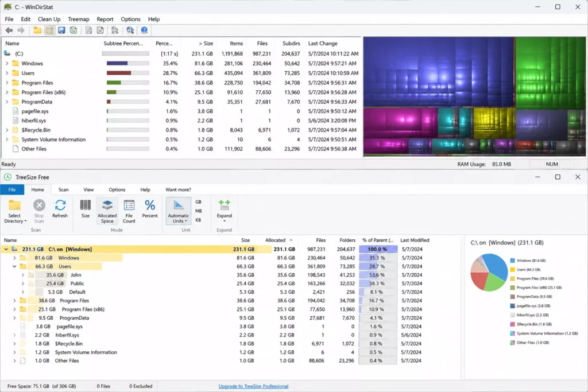The height and width of the screenshot is (392, 588).
Task: Open the Report menu in WinDirStat
Action: click(x=105, y=19)
